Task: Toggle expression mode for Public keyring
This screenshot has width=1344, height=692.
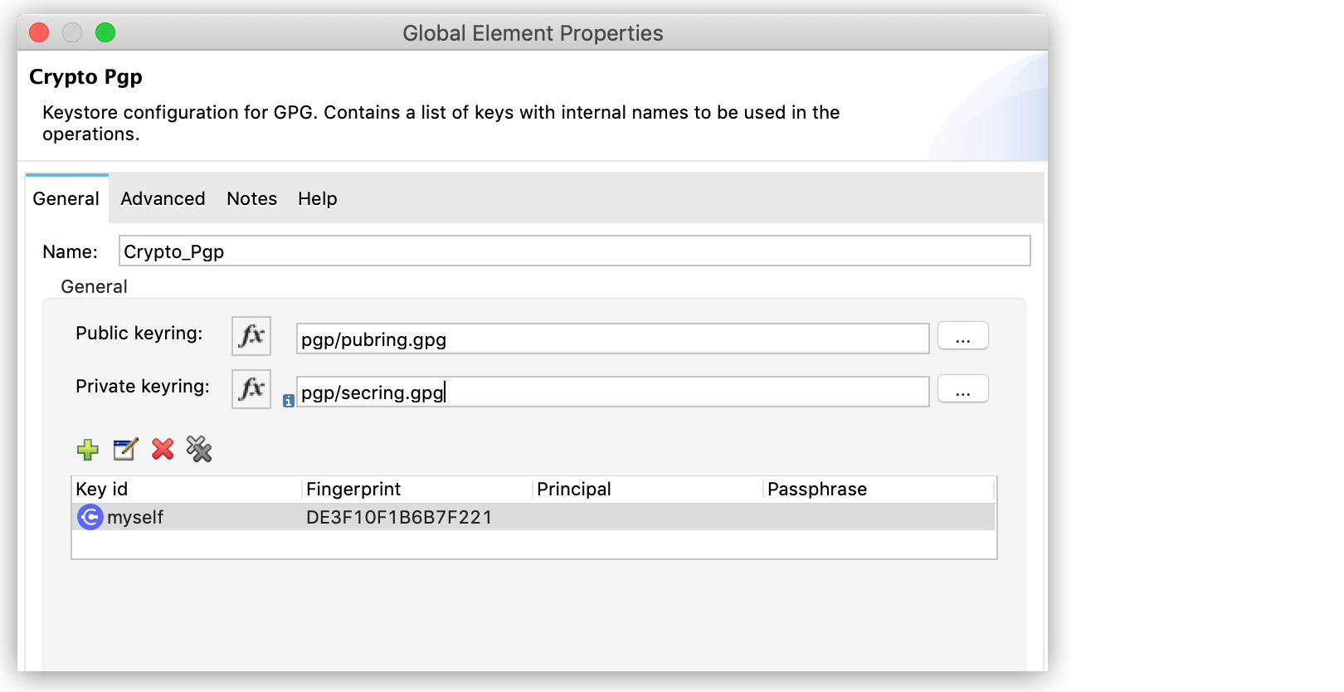Action: (251, 336)
